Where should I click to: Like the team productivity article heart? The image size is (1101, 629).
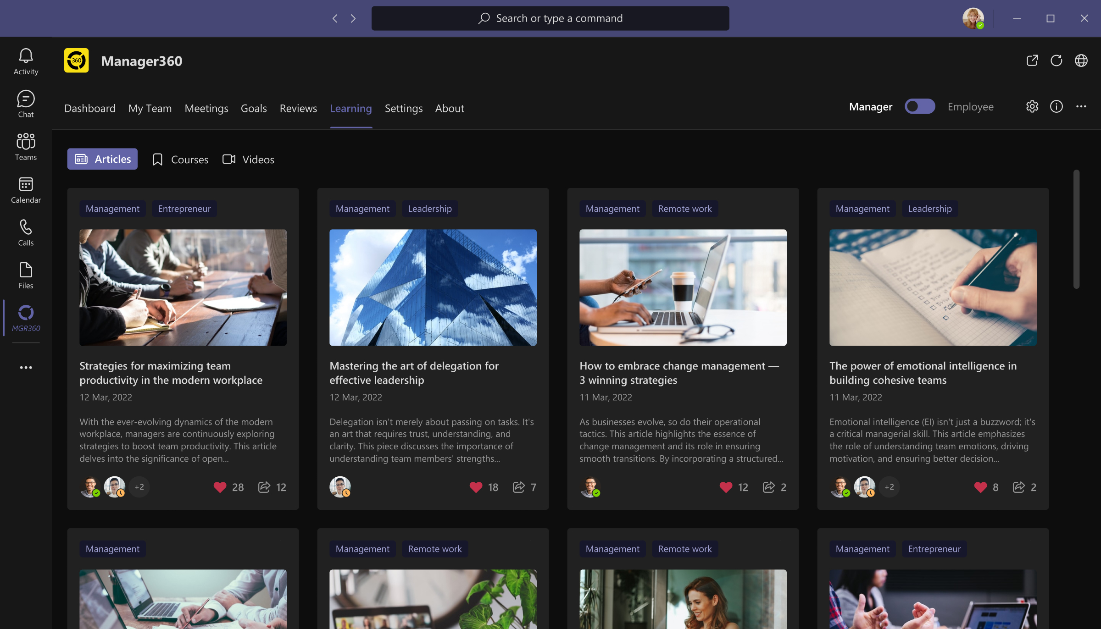(x=220, y=487)
